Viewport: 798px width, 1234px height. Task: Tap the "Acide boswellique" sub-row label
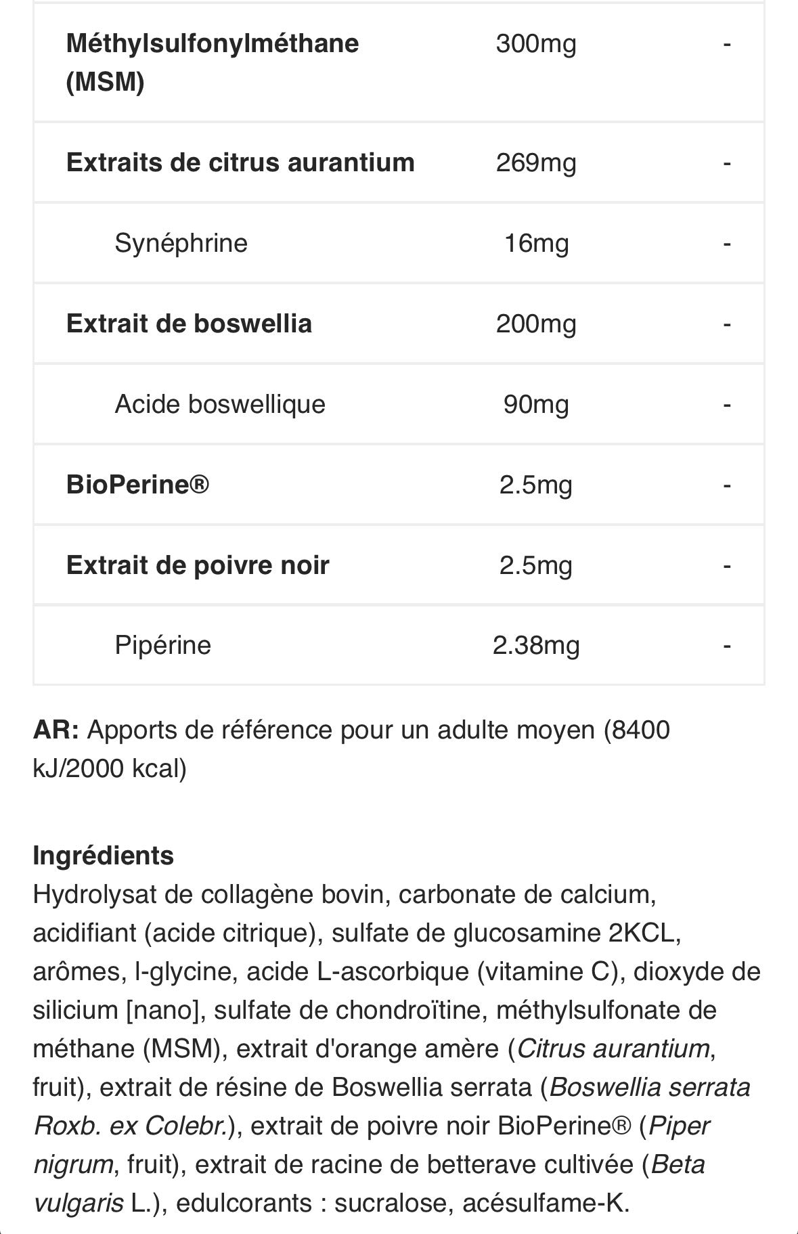pyautogui.click(x=220, y=404)
